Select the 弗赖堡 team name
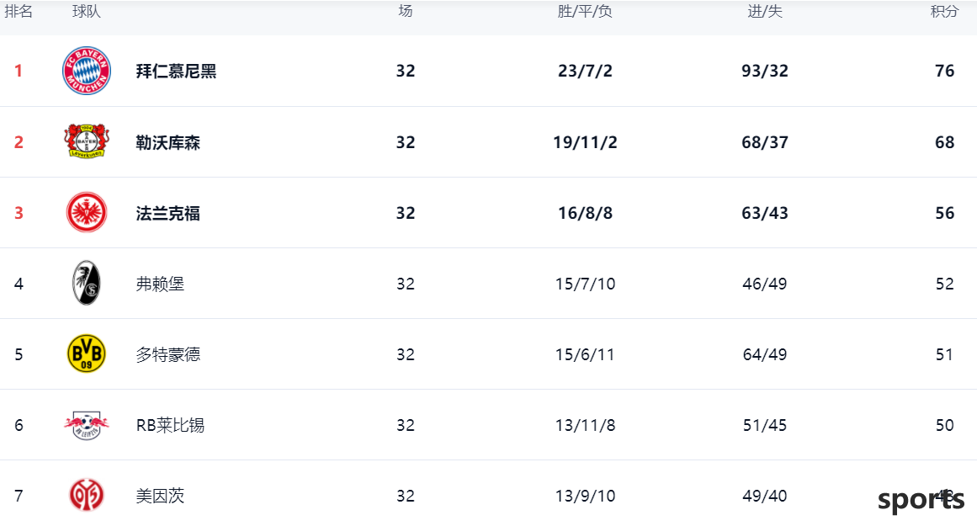Screen dimensions: 977x526 click(x=160, y=284)
